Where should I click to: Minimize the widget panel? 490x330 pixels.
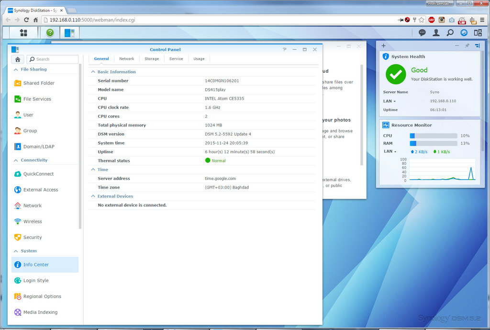(457, 46)
